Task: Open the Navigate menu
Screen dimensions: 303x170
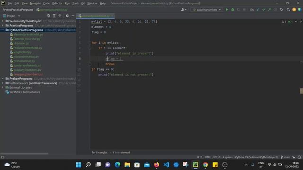Action: pyautogui.click(x=36, y=3)
